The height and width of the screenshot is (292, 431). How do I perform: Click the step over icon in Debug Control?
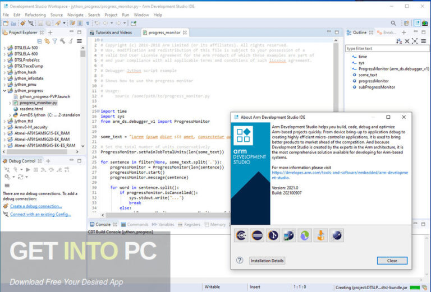pos(51,170)
